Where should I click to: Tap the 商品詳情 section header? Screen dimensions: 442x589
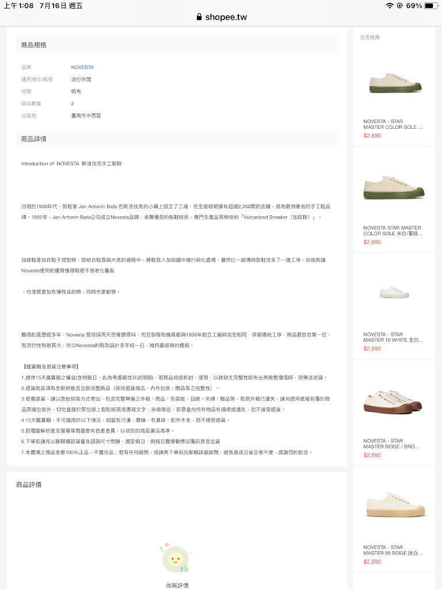pyautogui.click(x=34, y=139)
